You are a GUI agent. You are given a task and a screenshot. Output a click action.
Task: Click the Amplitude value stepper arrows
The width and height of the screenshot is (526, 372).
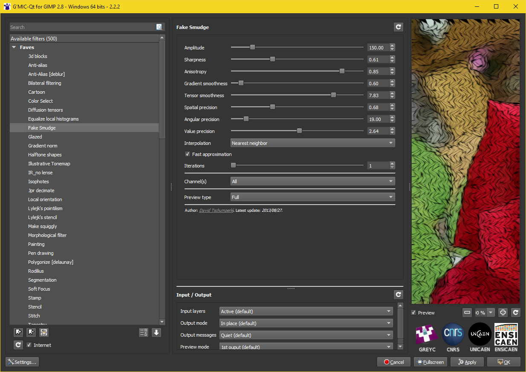pos(392,48)
